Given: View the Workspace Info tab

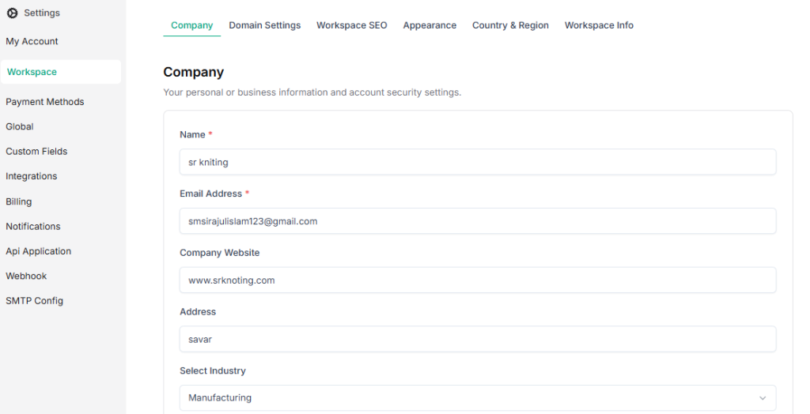Looking at the screenshot, I should (598, 25).
